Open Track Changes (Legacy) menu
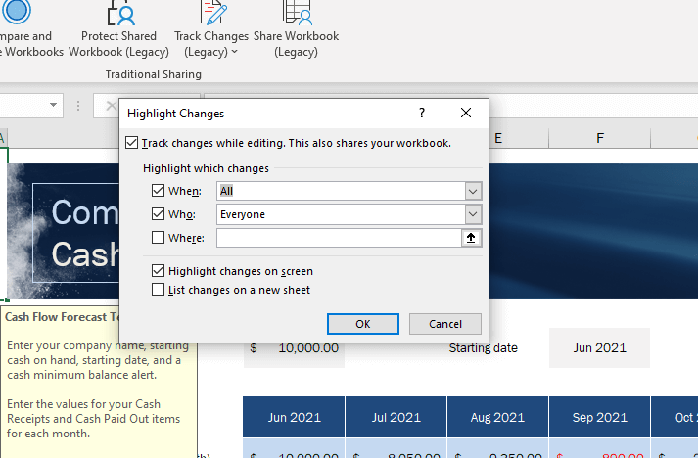698x458 pixels. [x=211, y=29]
